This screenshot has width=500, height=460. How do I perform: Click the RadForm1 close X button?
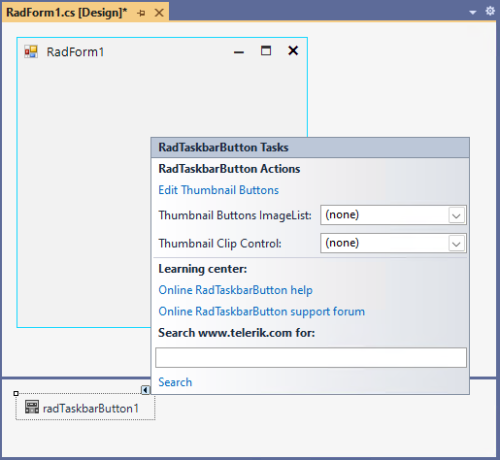point(293,50)
